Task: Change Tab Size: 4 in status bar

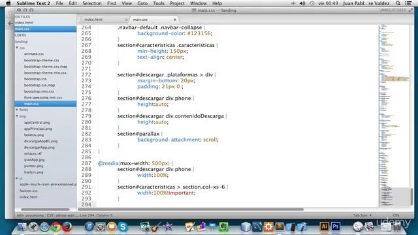Action: [x=362, y=215]
